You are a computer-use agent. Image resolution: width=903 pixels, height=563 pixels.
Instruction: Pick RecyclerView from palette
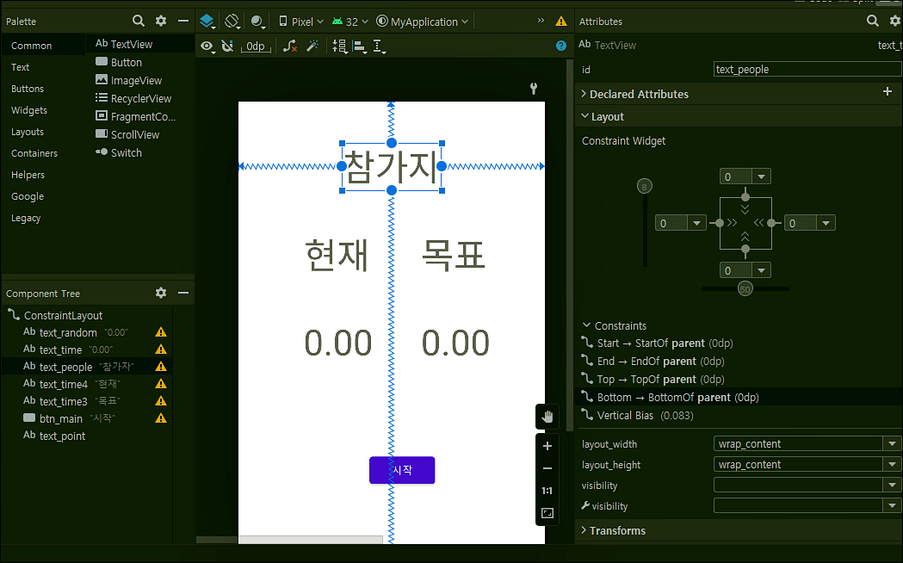click(x=140, y=98)
